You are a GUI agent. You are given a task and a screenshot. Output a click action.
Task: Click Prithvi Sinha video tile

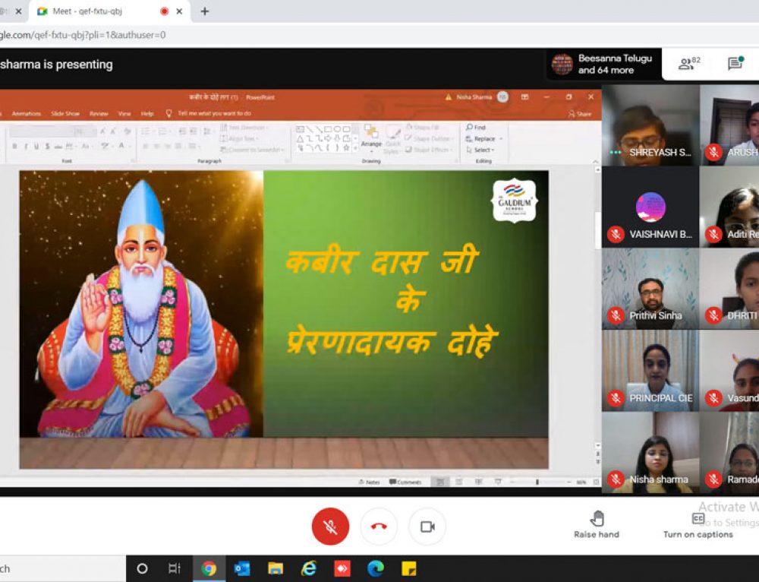click(x=650, y=289)
